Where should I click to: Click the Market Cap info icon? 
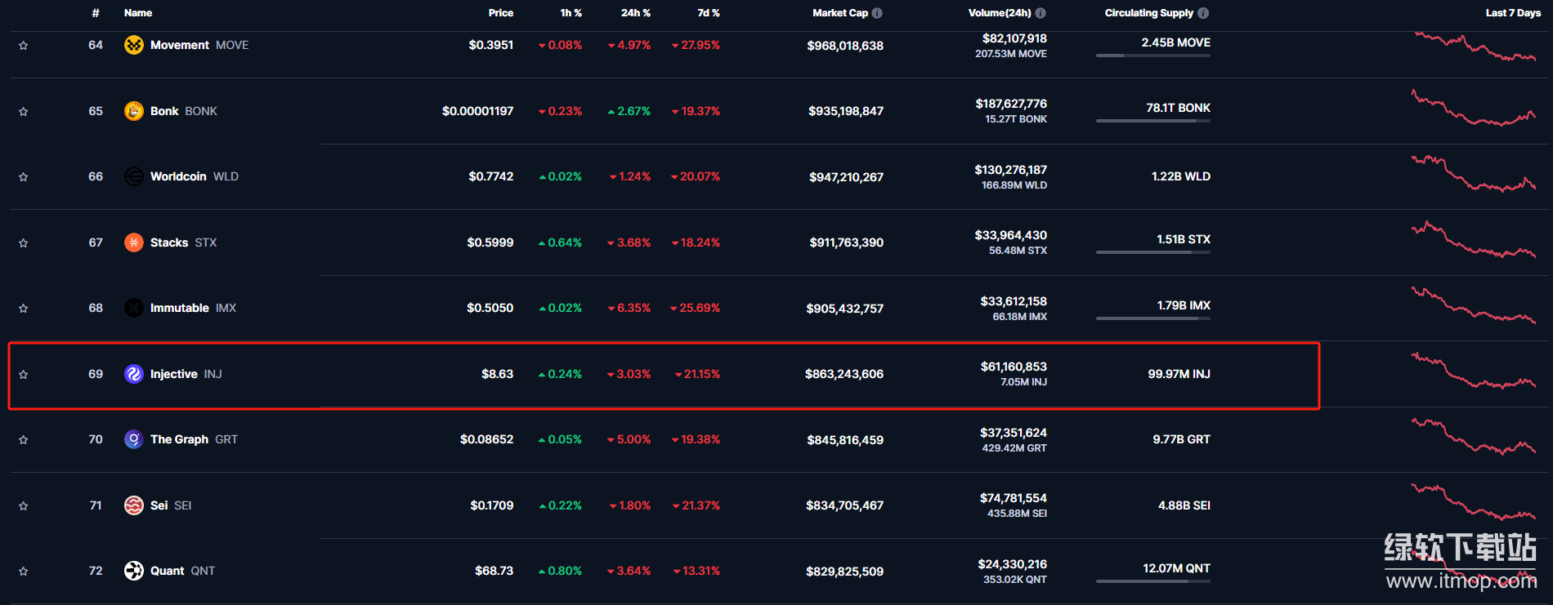point(877,13)
